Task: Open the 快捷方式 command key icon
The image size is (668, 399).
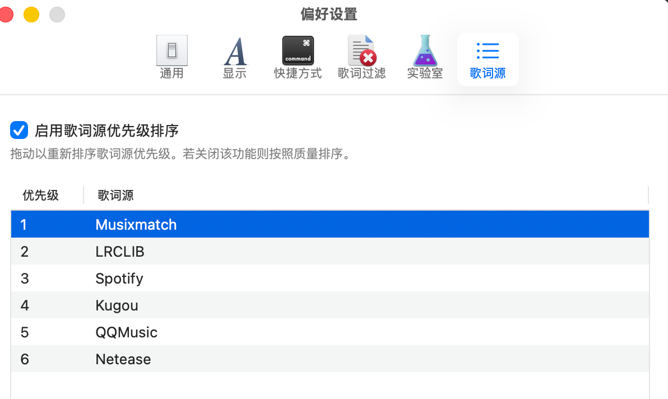Action: coord(298,51)
